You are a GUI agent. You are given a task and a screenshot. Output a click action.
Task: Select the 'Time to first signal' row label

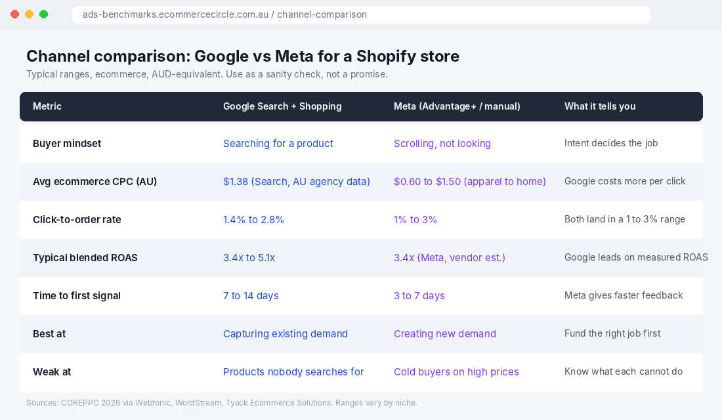coord(77,296)
